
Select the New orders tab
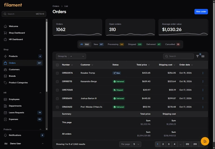tap(98, 44)
